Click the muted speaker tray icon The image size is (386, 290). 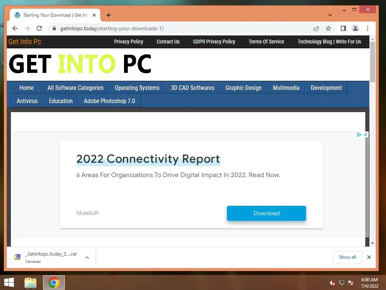coord(332,283)
